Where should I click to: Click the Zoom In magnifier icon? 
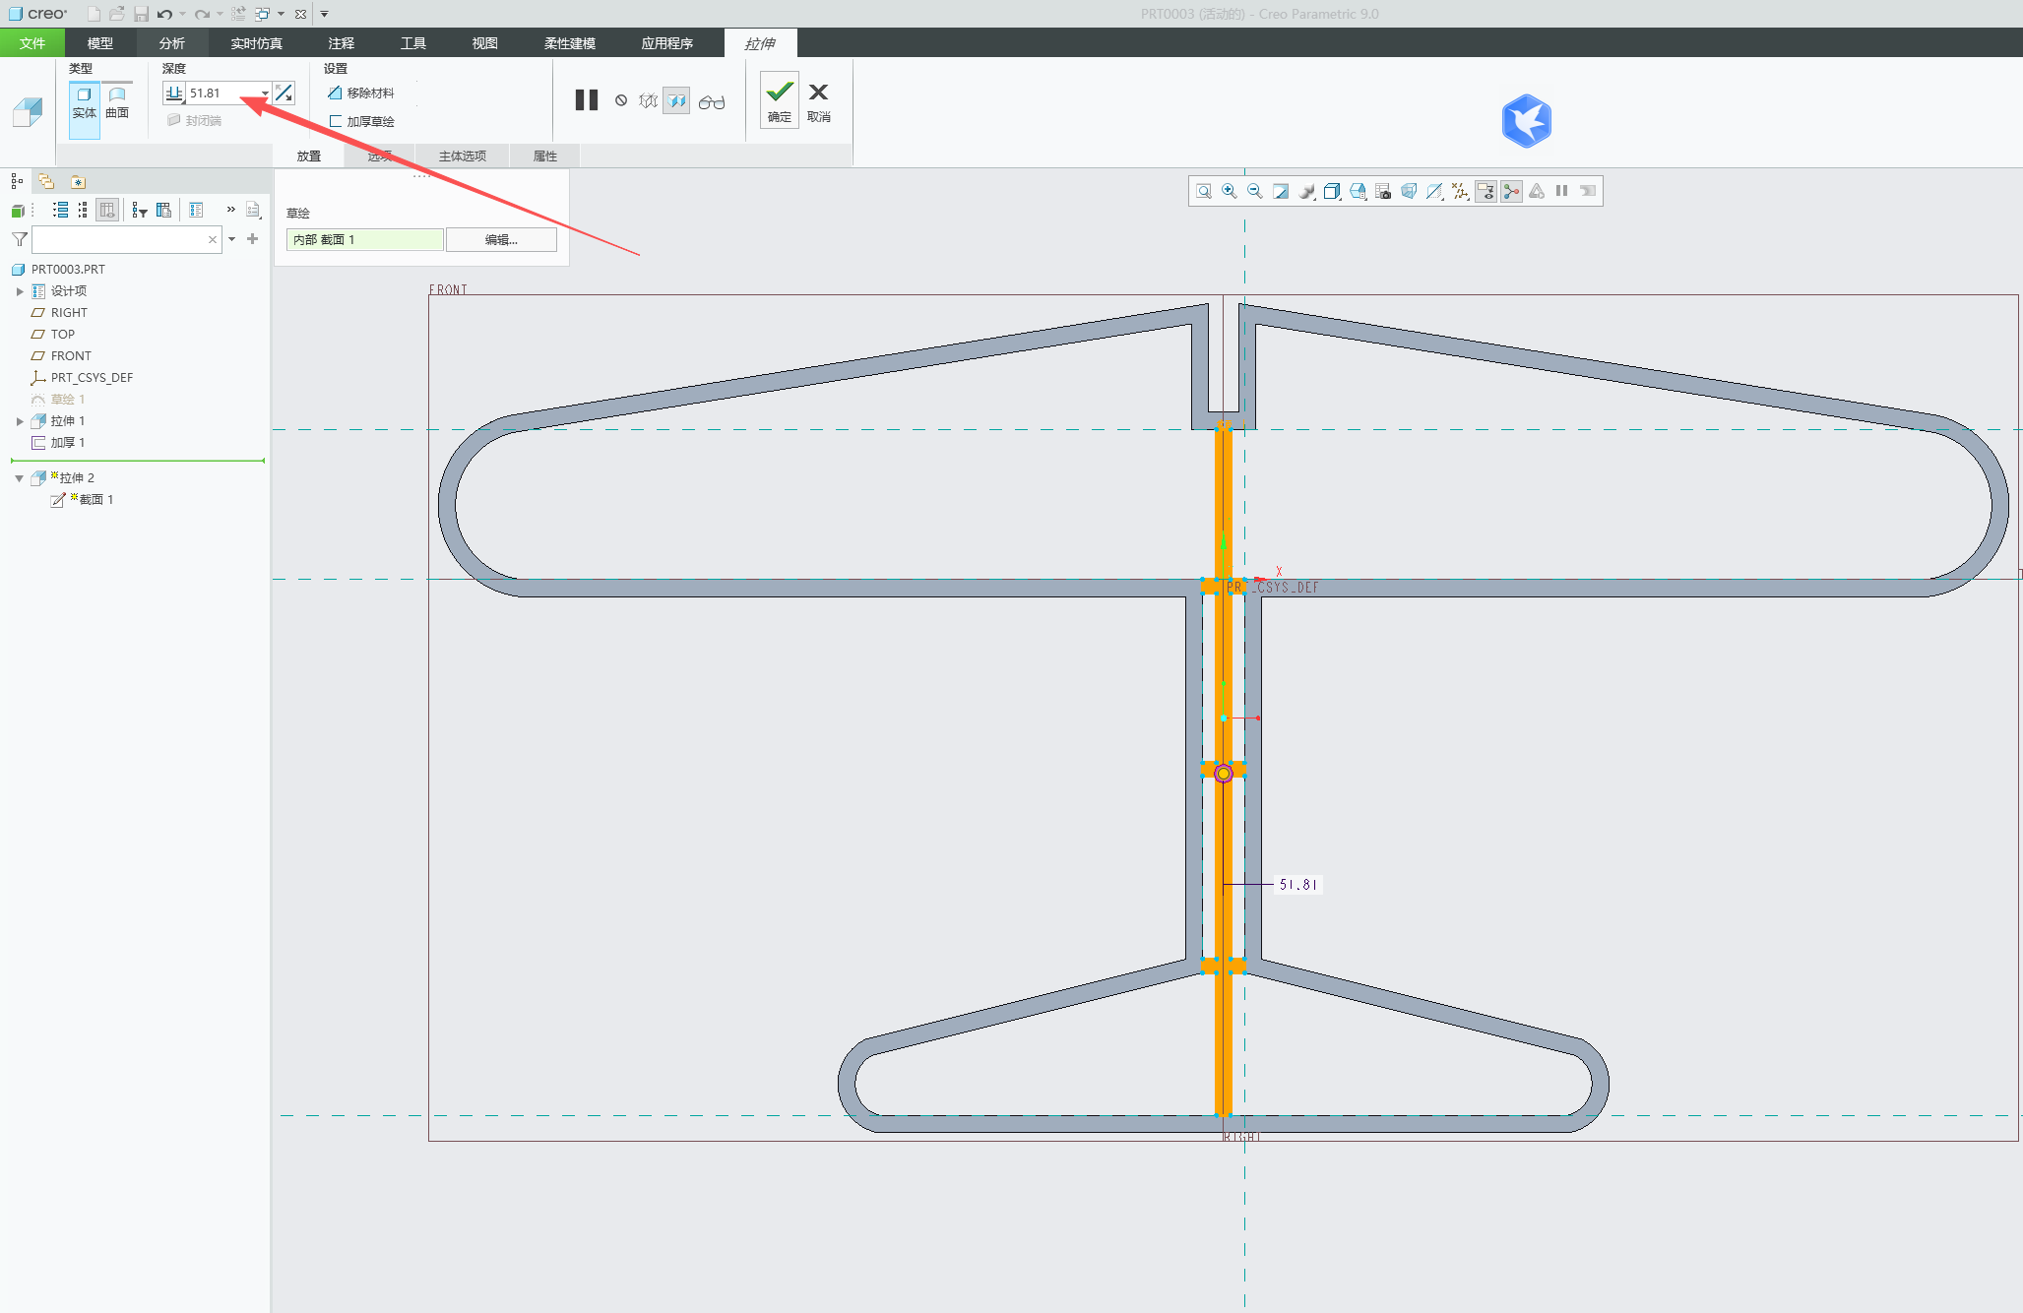[x=1230, y=191]
